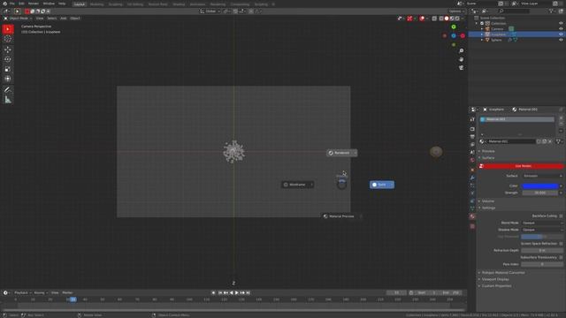Select the Move tool
566x318 pixels.
pyautogui.click(x=8, y=49)
